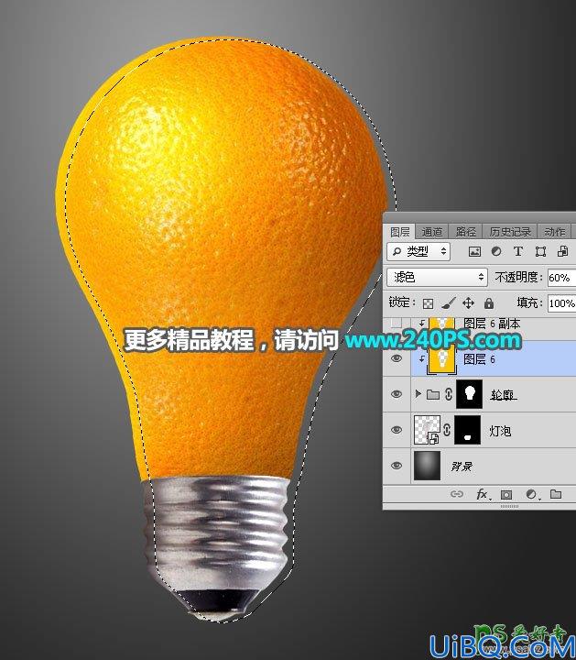
Task: Switch to the 动作 tab
Action: click(555, 232)
